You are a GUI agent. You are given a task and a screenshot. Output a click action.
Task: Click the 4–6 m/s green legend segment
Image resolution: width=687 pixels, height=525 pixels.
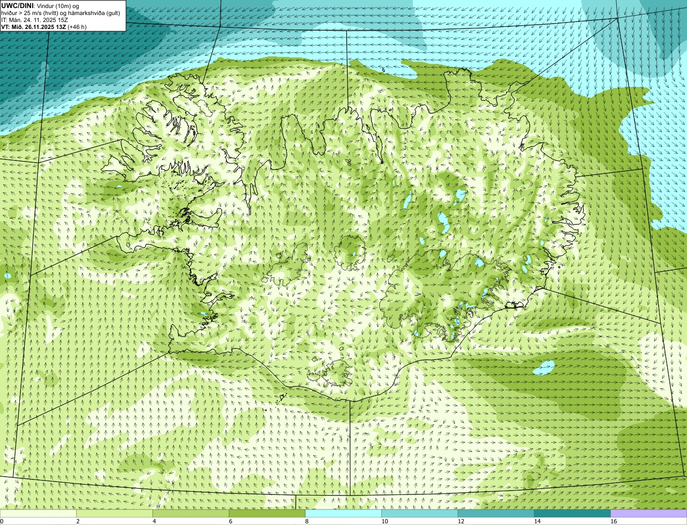[x=191, y=514]
